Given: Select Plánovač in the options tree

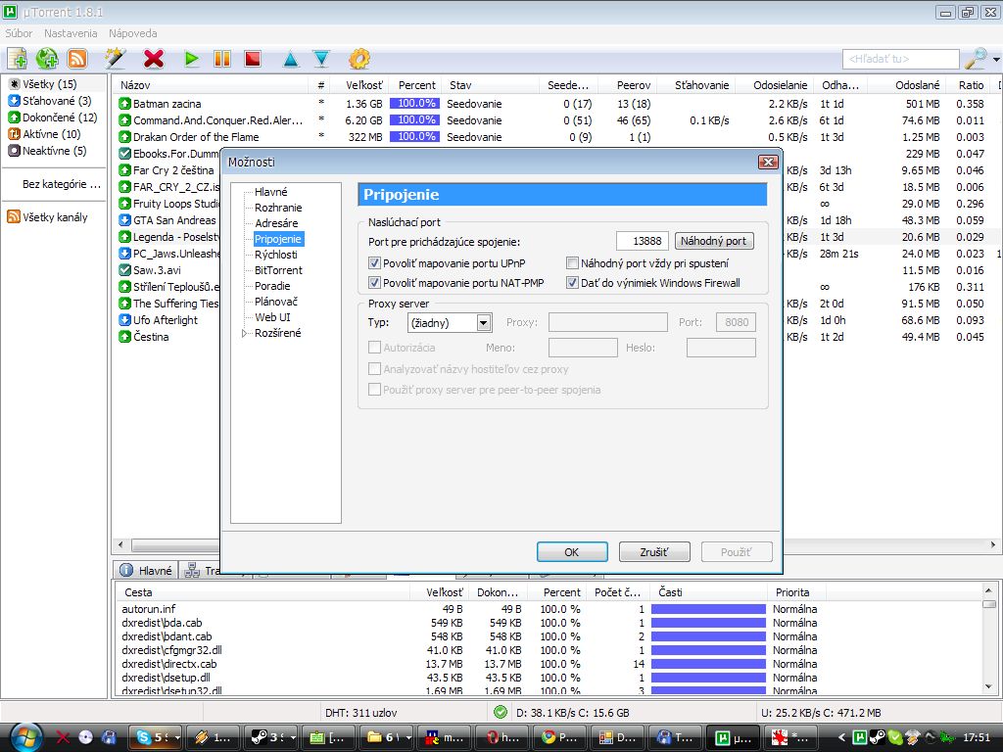Looking at the screenshot, I should pos(275,302).
